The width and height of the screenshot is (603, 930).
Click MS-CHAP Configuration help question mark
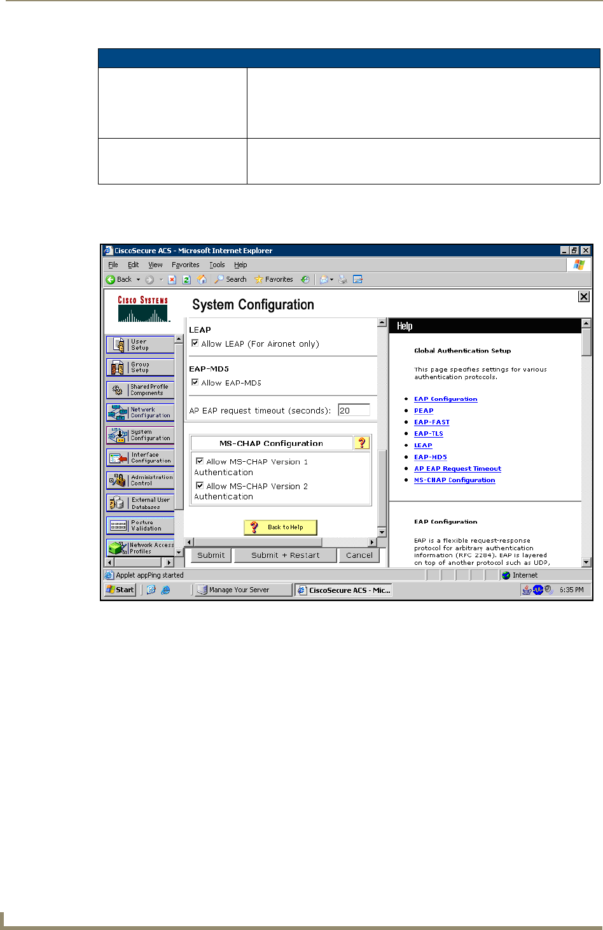tap(361, 443)
